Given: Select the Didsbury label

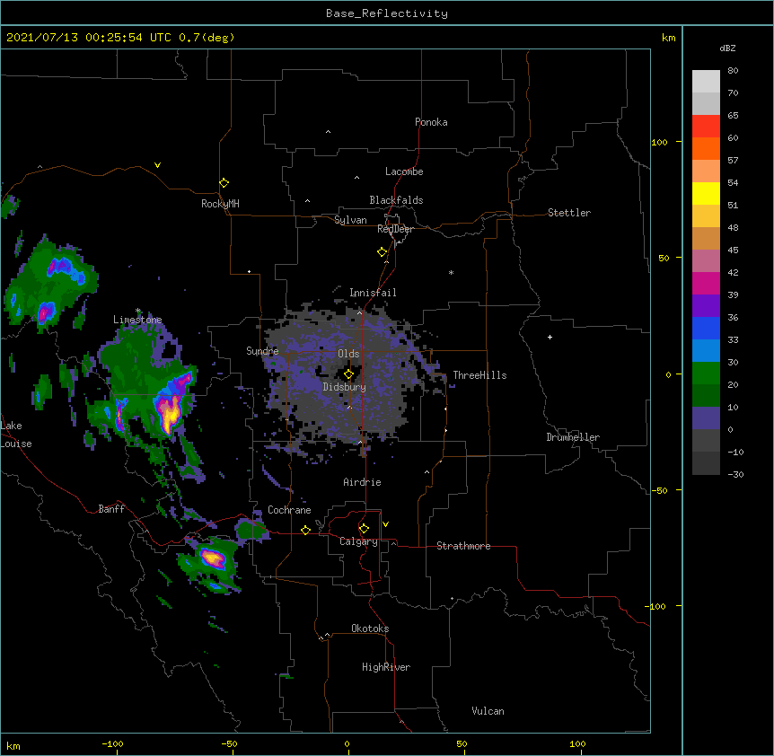Looking at the screenshot, I should point(345,387).
